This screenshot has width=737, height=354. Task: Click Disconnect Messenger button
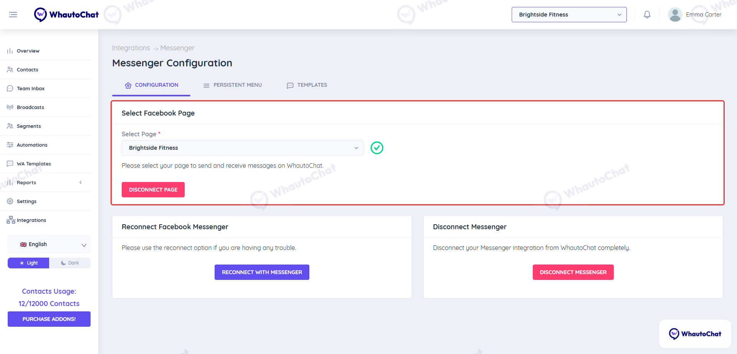[x=573, y=272]
